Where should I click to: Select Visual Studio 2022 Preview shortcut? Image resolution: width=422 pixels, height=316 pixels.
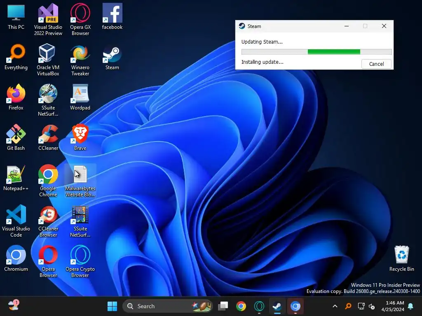tap(48, 19)
